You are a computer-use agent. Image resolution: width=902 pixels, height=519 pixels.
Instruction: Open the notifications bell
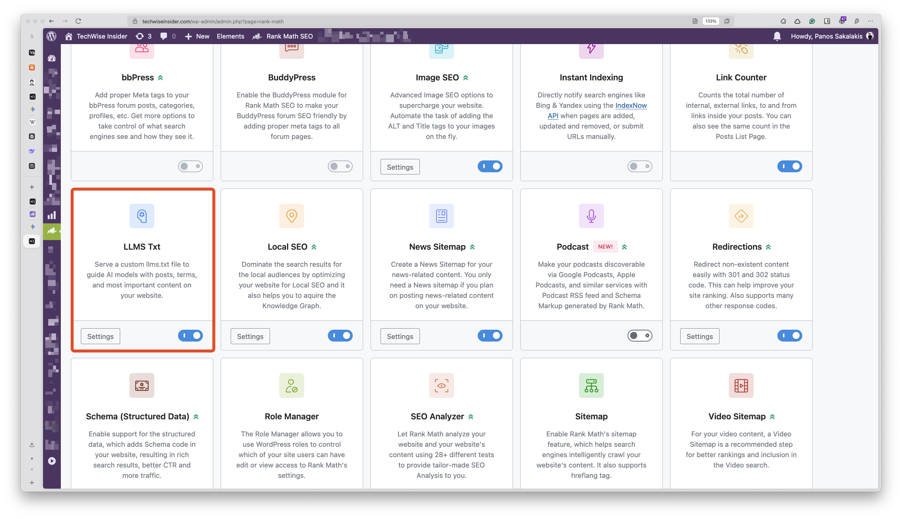click(x=777, y=36)
